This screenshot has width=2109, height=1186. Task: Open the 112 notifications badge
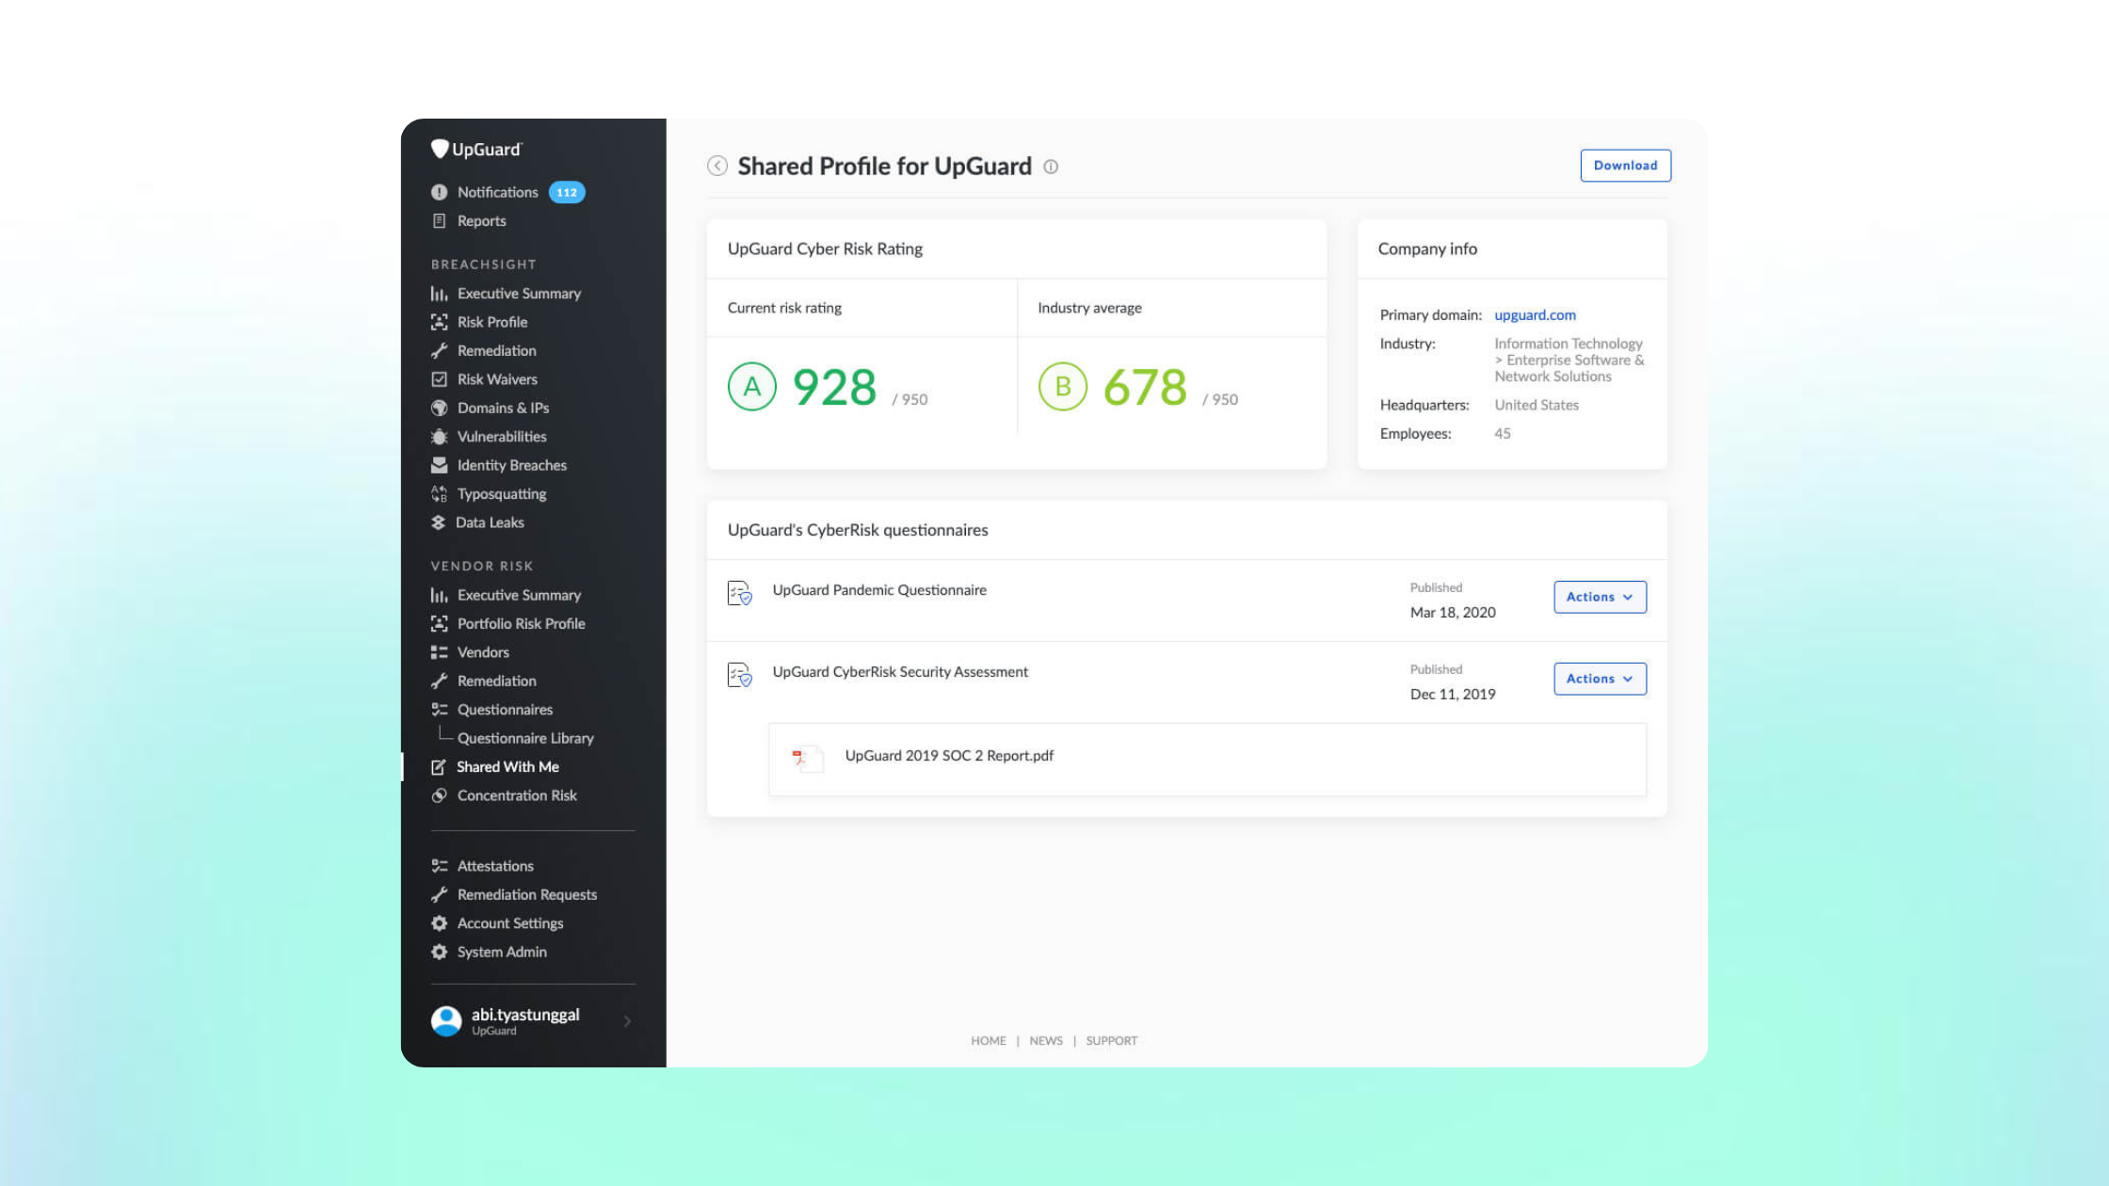click(x=567, y=192)
